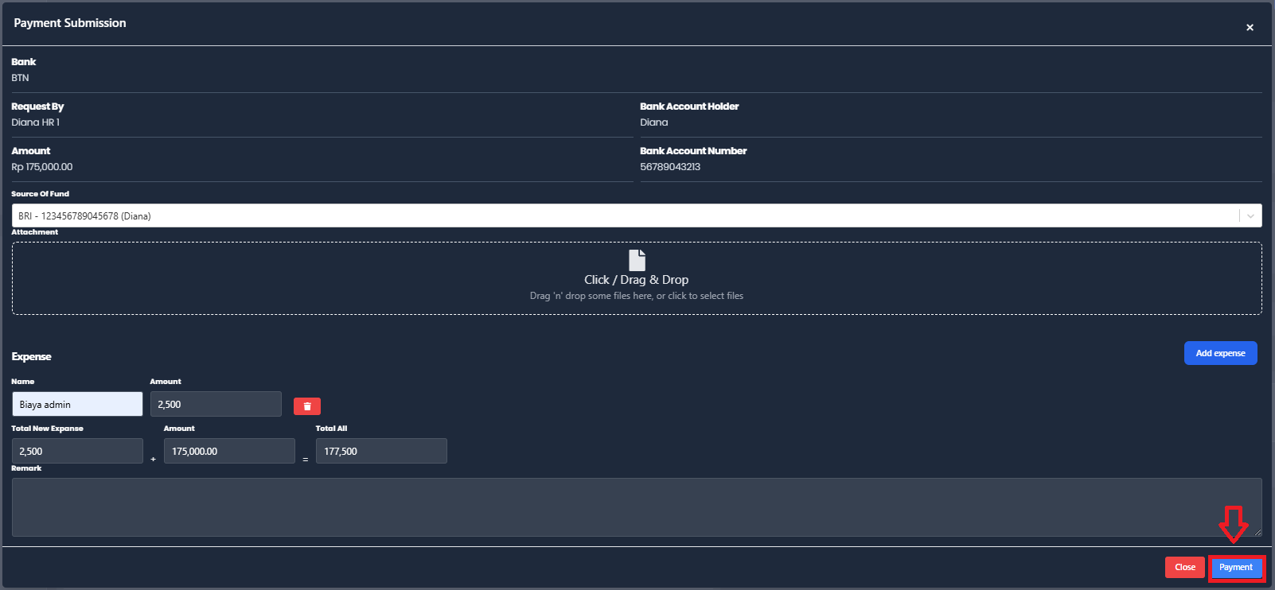Click the Bank Account Holder value Diana

[x=654, y=122]
